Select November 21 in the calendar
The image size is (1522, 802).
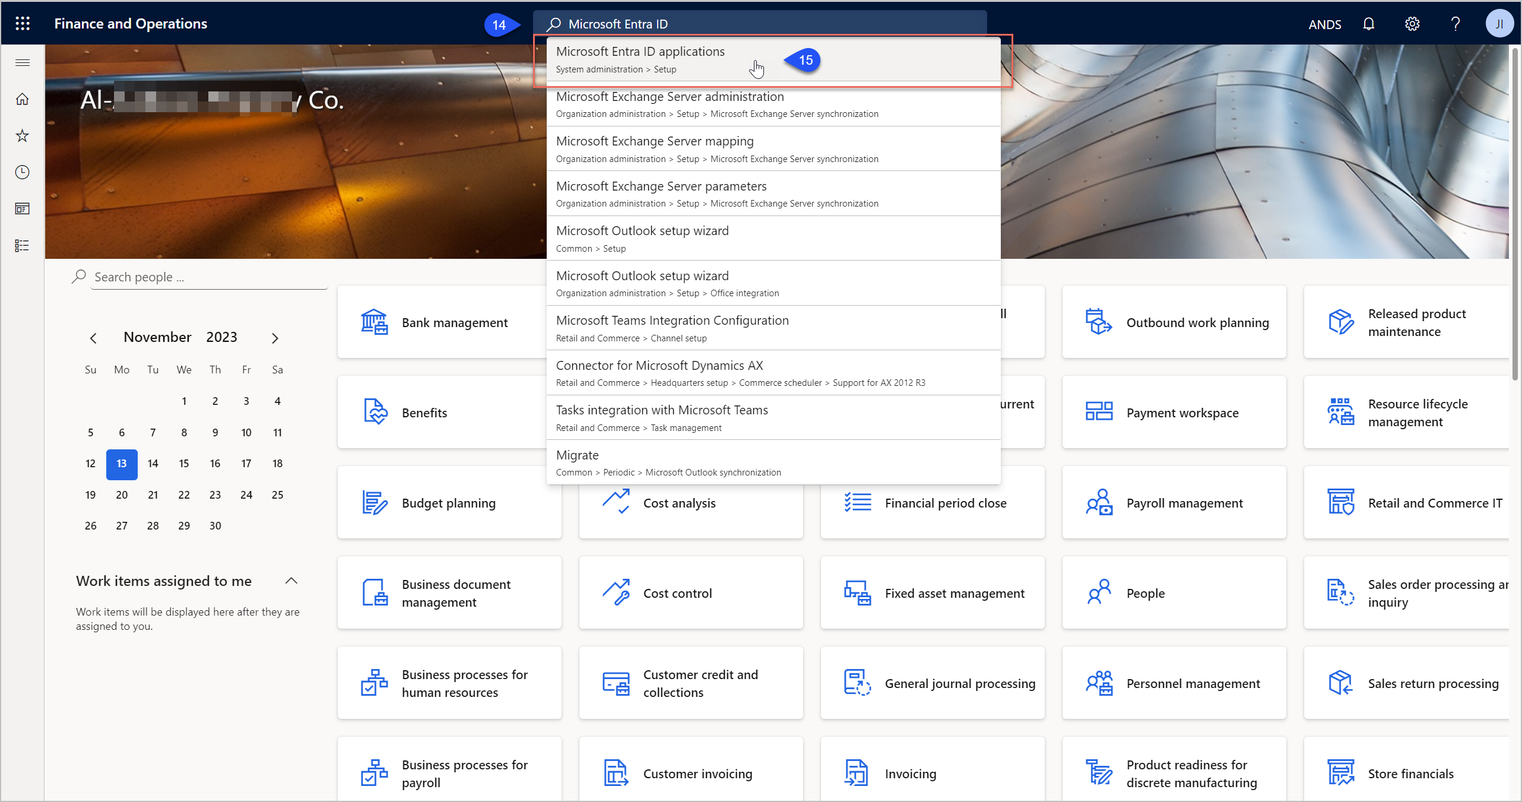click(x=153, y=494)
